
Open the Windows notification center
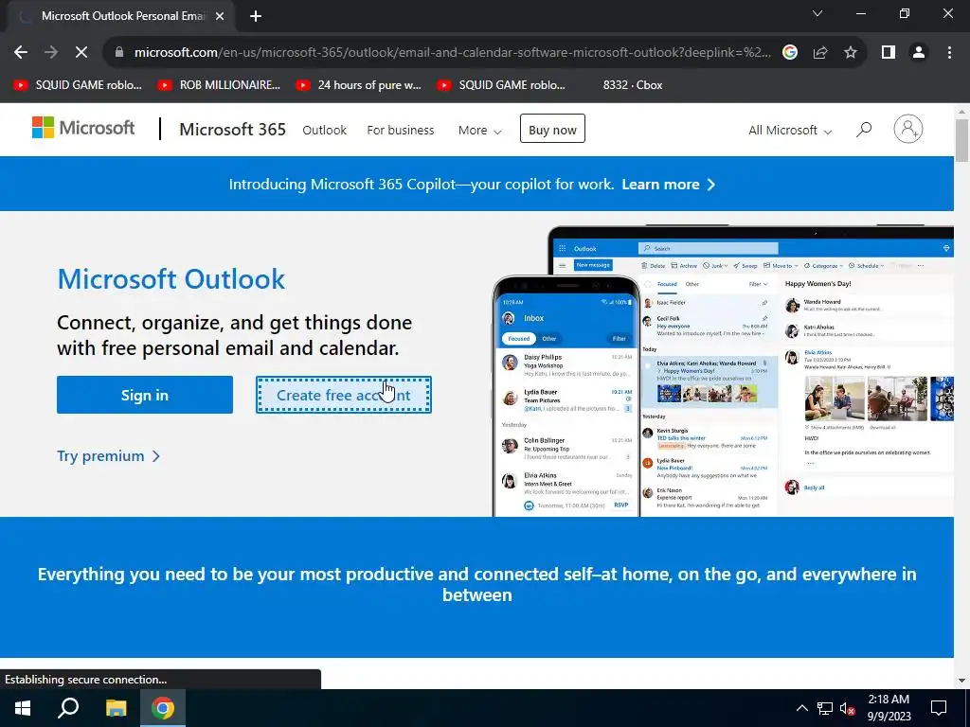[x=939, y=708]
